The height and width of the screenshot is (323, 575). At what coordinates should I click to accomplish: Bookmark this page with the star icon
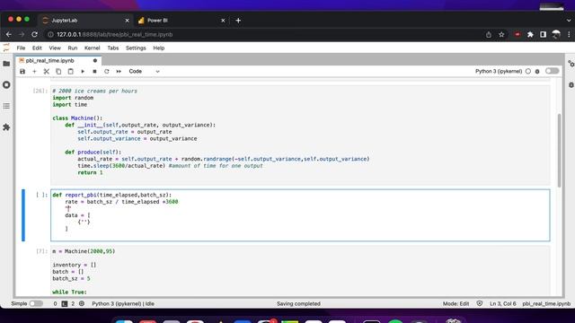(x=501, y=34)
